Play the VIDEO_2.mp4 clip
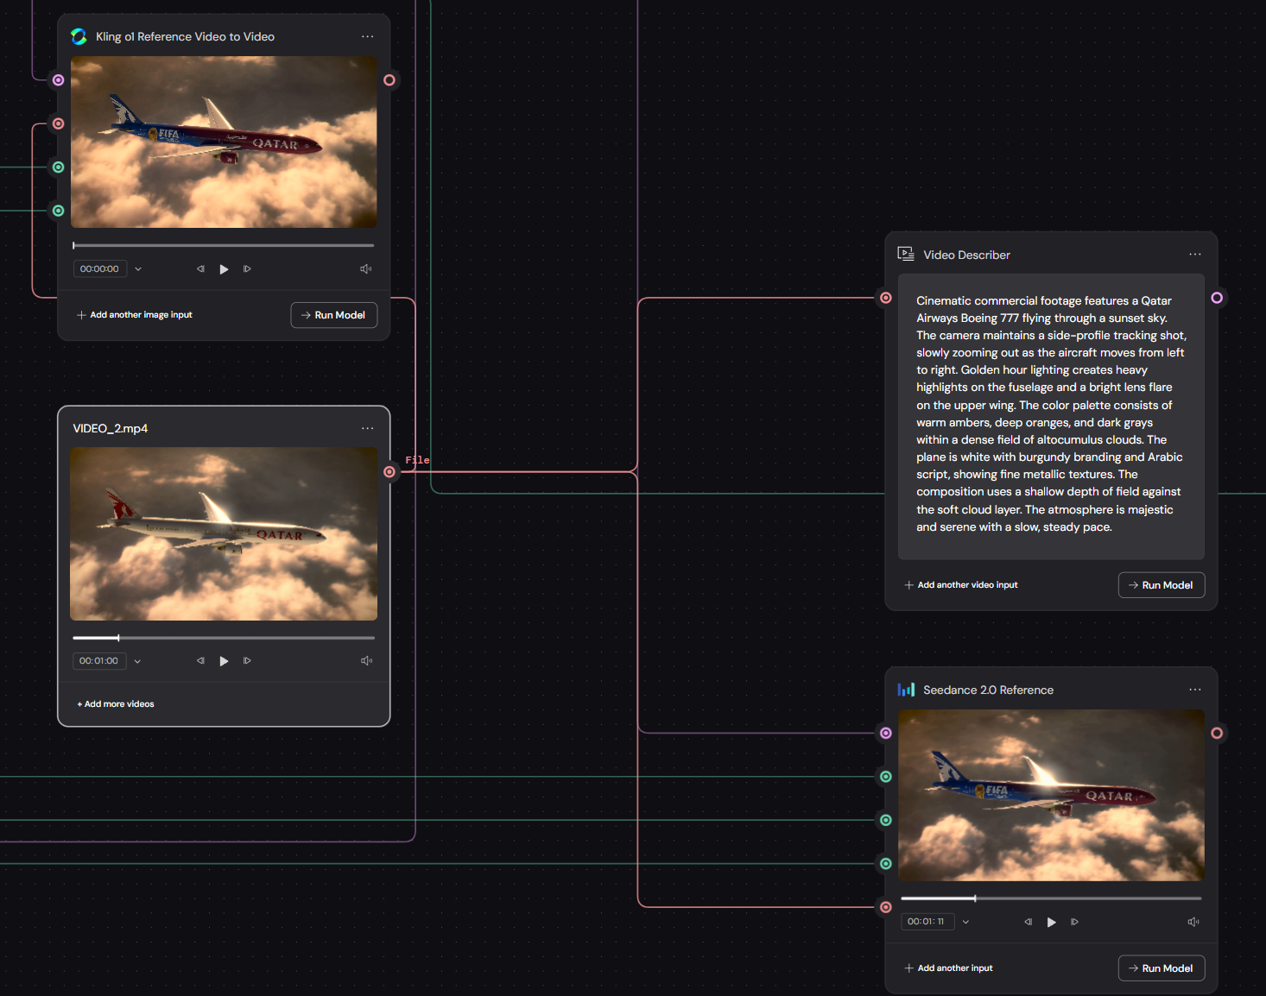Viewport: 1266px width, 996px height. (x=224, y=661)
